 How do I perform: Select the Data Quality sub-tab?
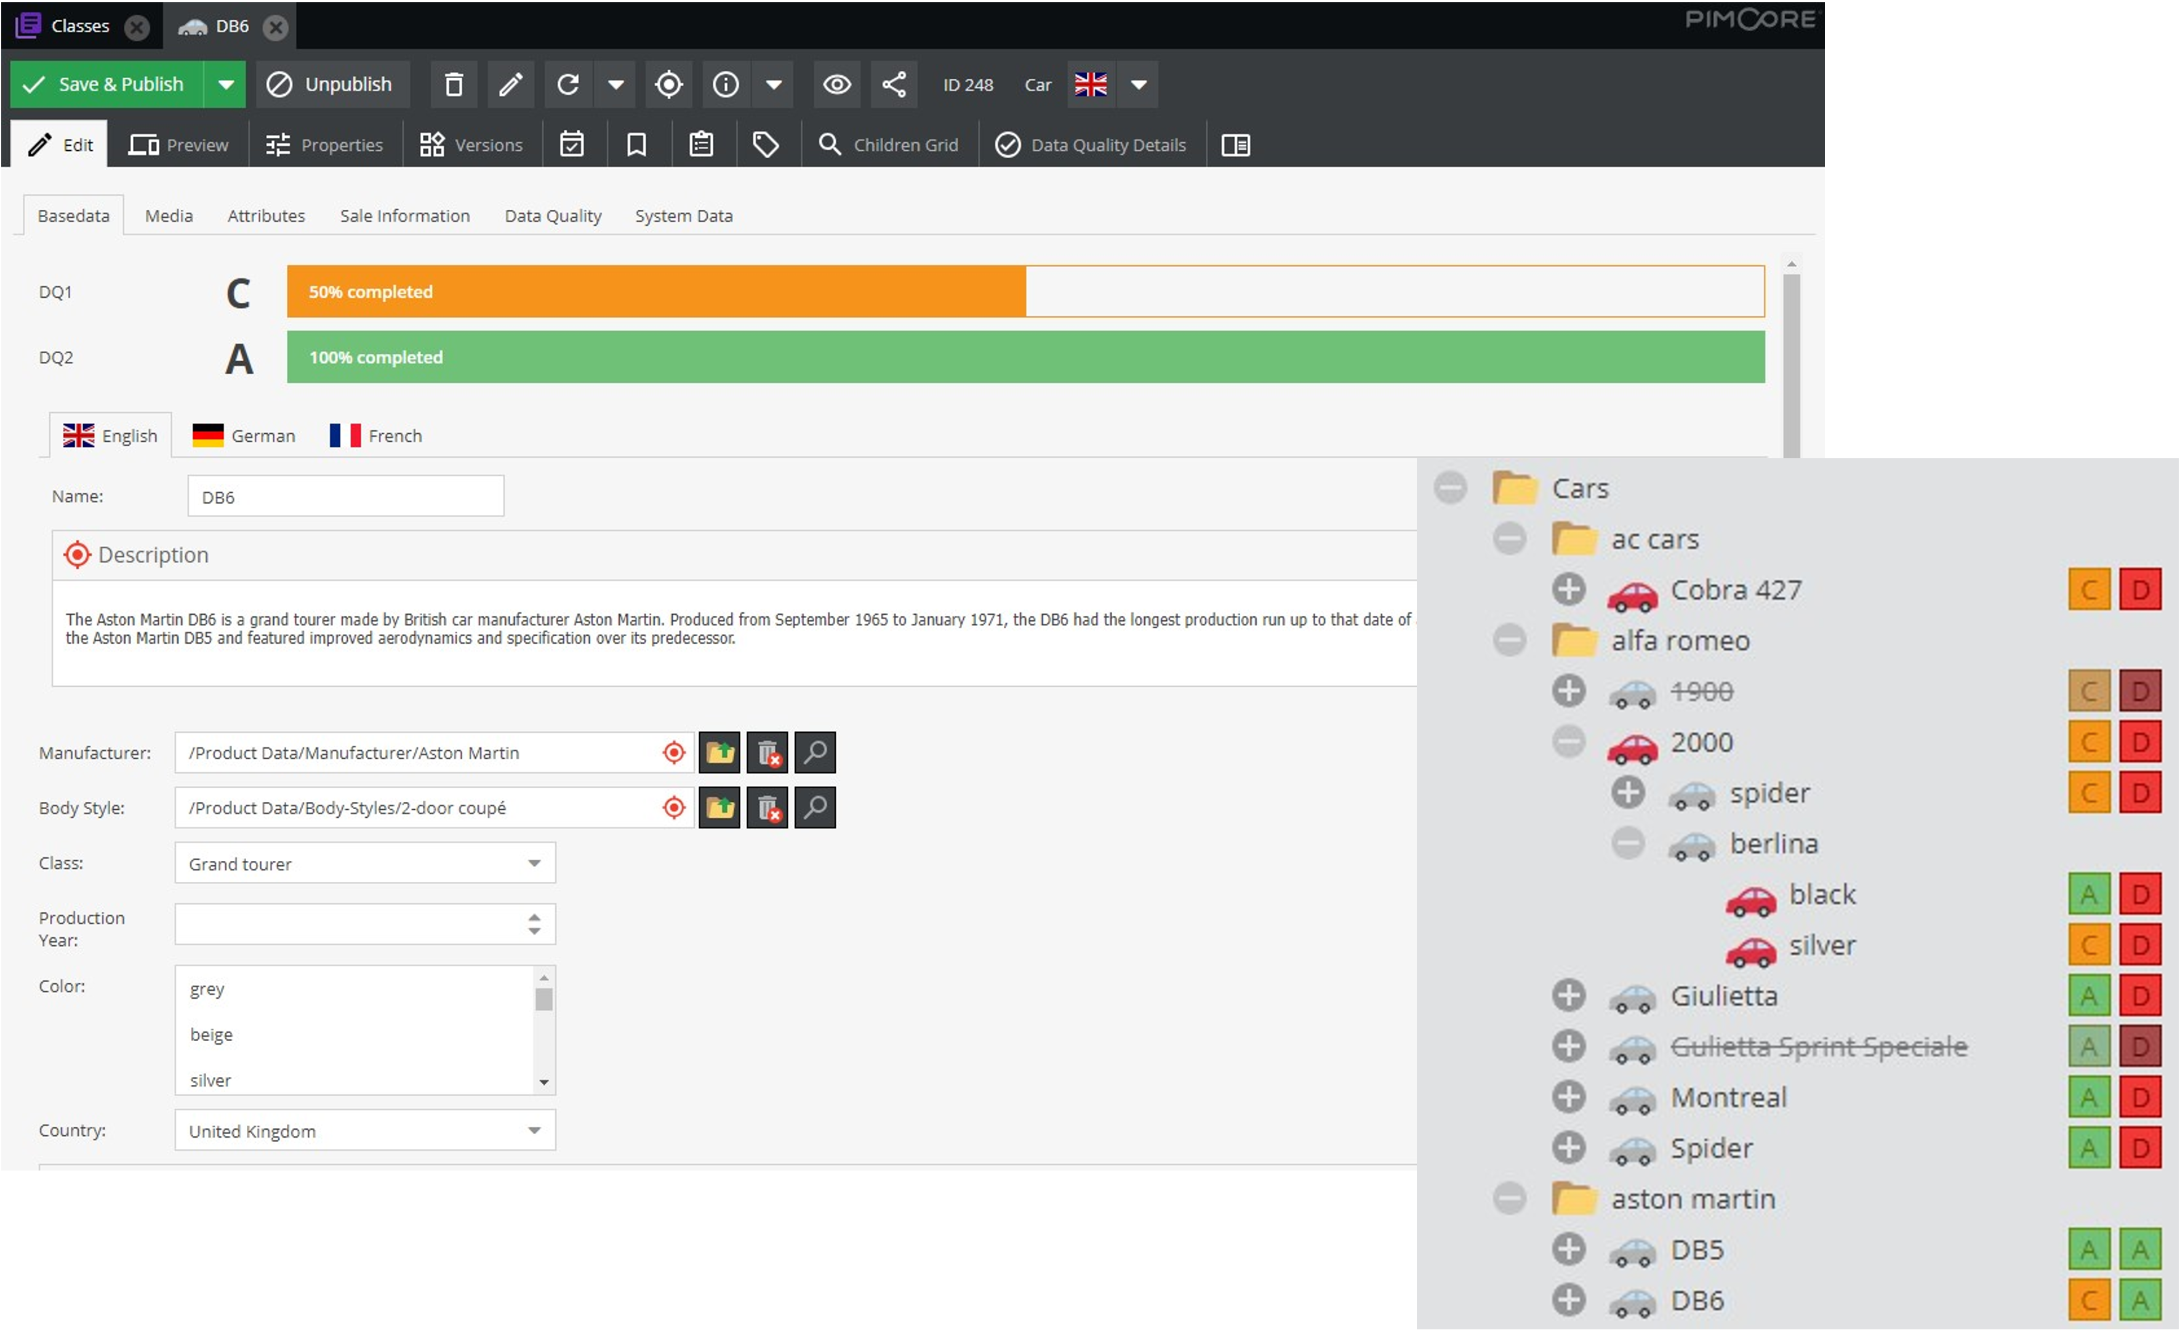(x=553, y=216)
